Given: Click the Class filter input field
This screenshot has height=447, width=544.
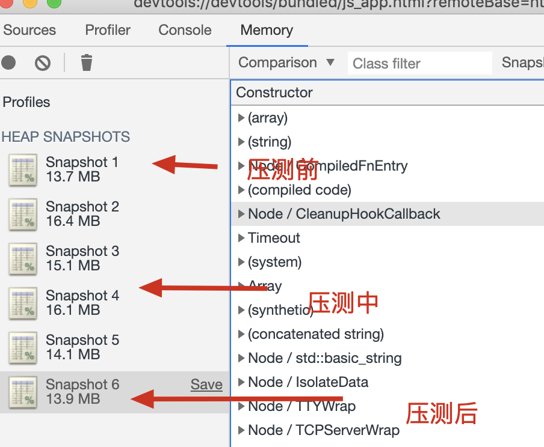Looking at the screenshot, I should (x=420, y=63).
